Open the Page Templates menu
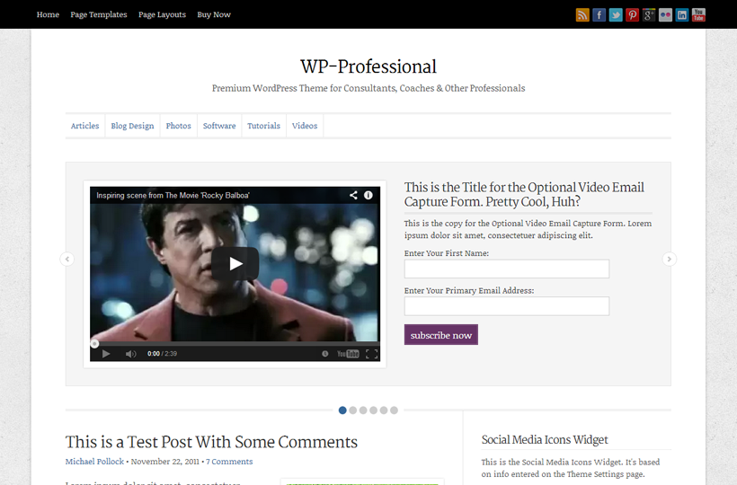The image size is (737, 485). 99,14
